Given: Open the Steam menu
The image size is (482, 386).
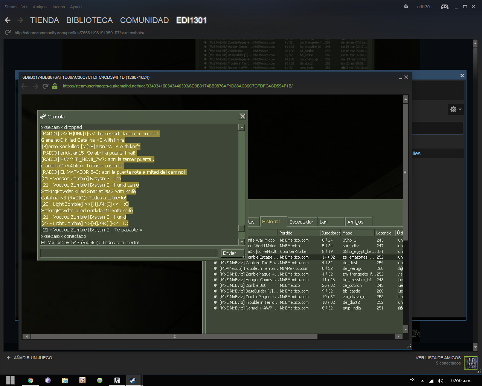Looking at the screenshot, I should pos(11,7).
